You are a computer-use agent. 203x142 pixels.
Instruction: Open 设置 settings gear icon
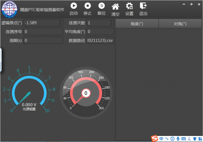[x=129, y=6]
